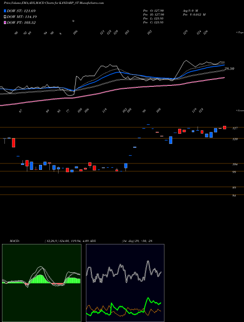Screen dimensions: 244x322
Task: Click the MACD (12,26,9) values text
Action: [x=66, y=241]
